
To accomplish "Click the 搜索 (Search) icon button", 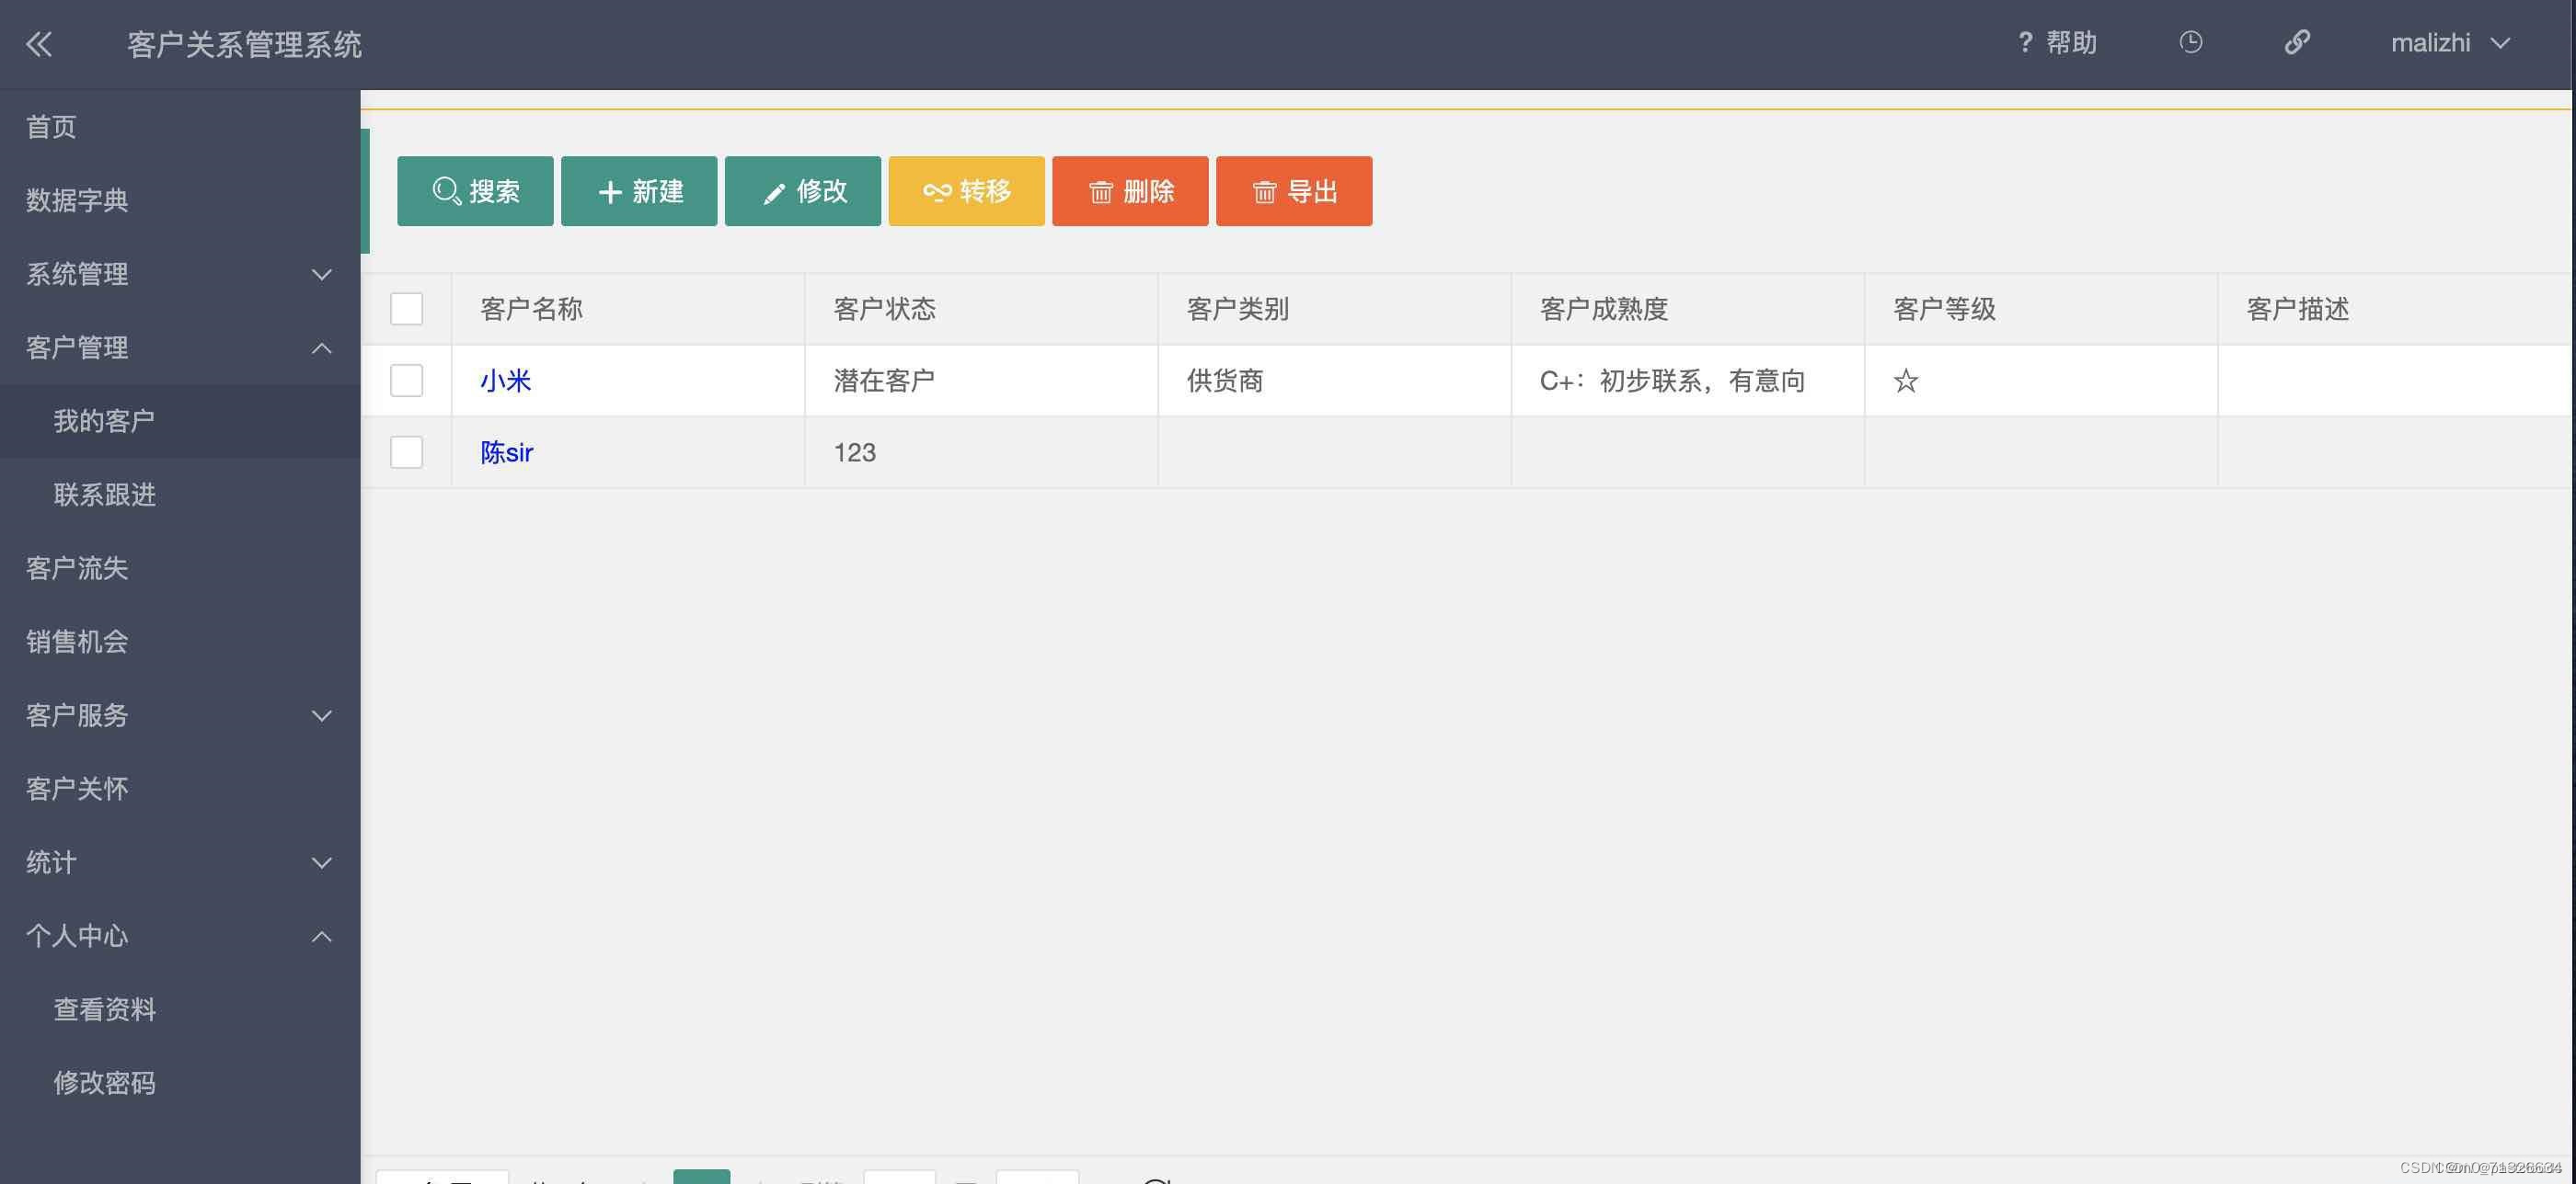I will click(475, 190).
